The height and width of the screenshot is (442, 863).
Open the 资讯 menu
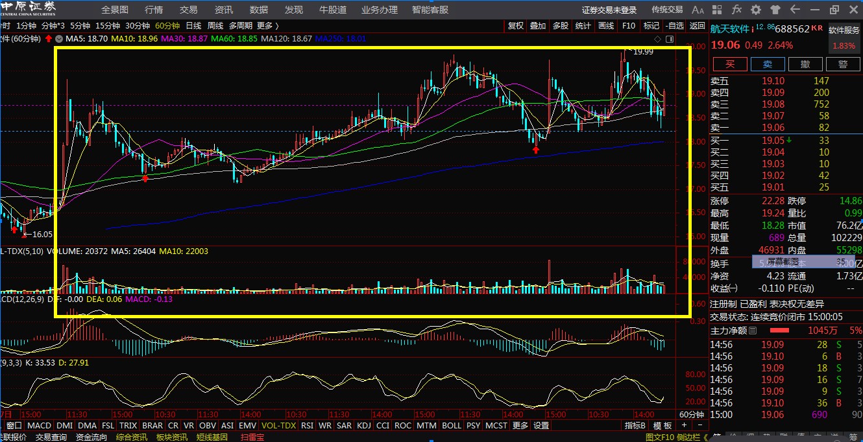(224, 10)
